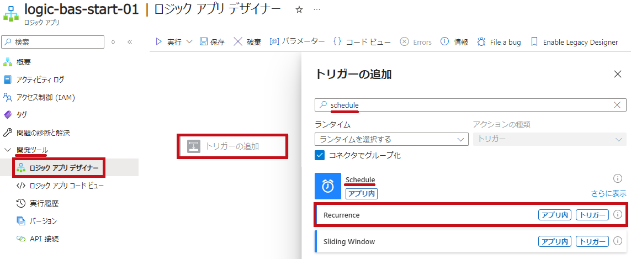The width and height of the screenshot is (631, 259).
Task: Open タグ tags in sidebar
Action: (22, 115)
